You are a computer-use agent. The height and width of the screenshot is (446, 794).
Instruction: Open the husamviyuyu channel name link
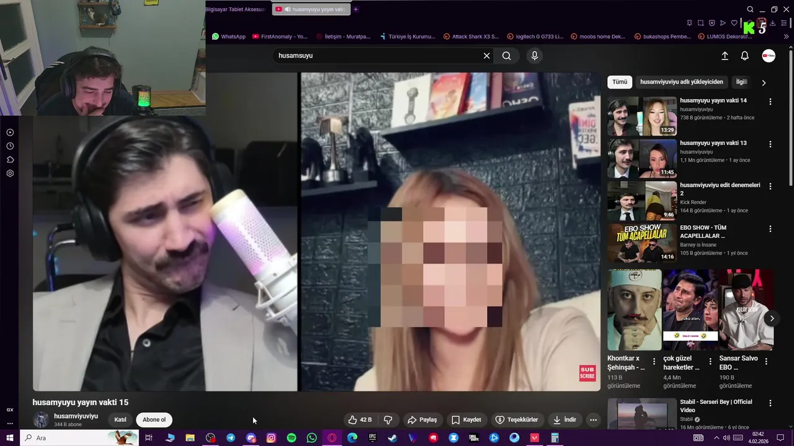[76, 416]
